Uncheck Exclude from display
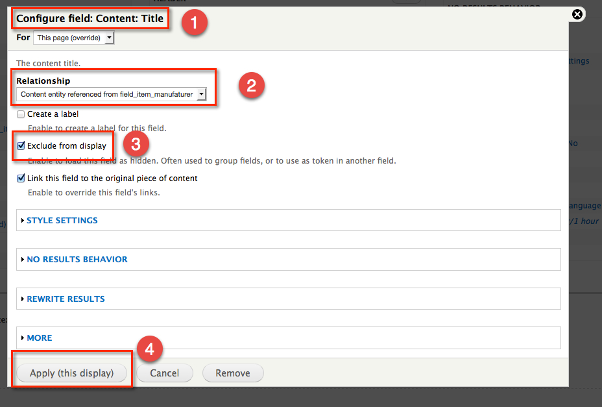The image size is (602, 407). pos(21,145)
